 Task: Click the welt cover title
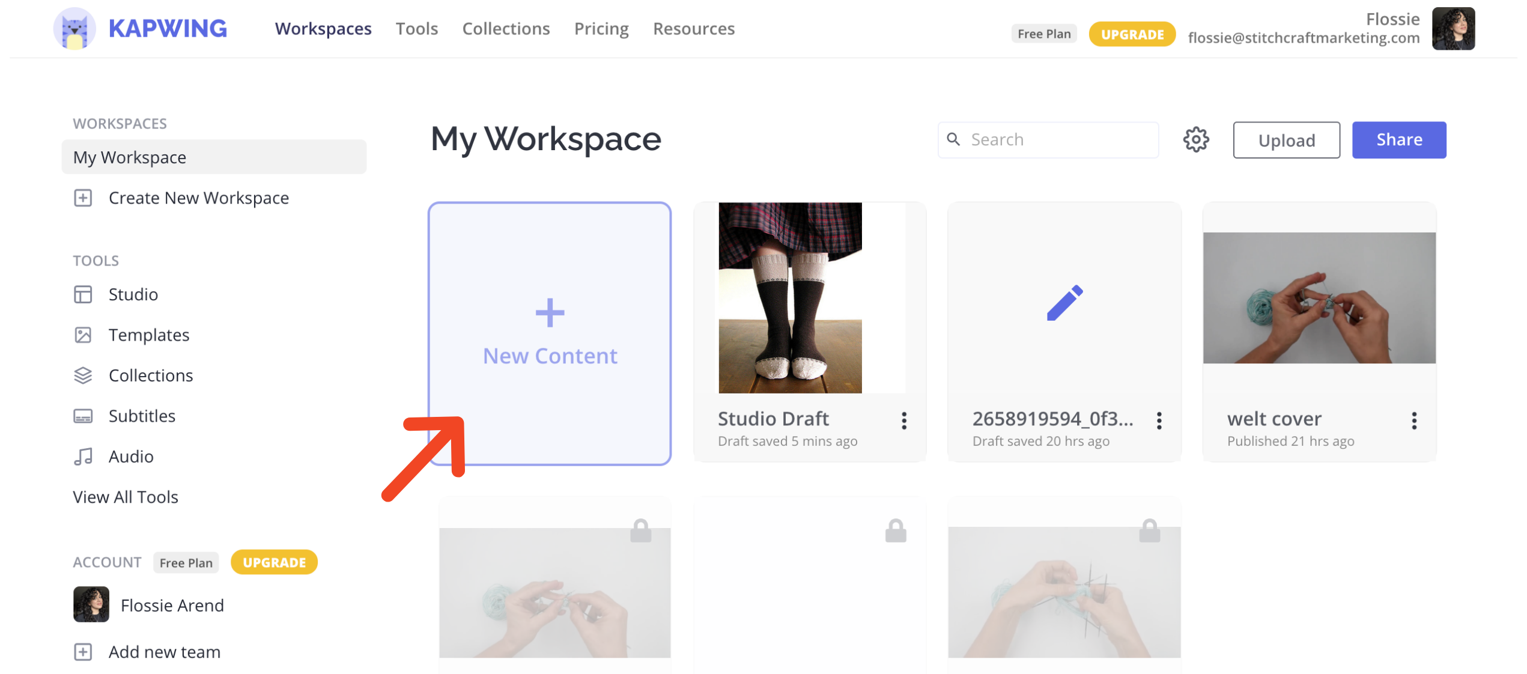tap(1274, 418)
